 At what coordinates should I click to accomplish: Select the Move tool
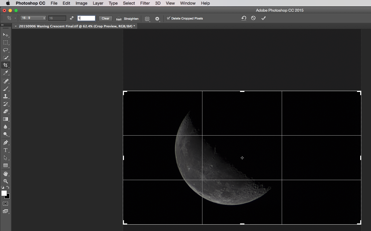(x=6, y=35)
